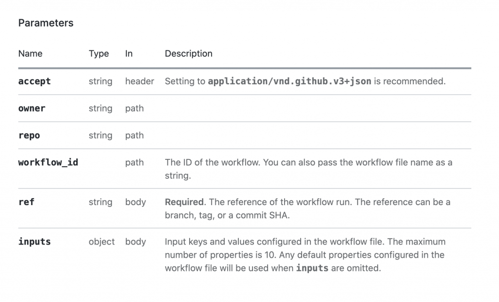Click the Parameters section heading
Screen dimensions: 499x302
click(x=46, y=23)
